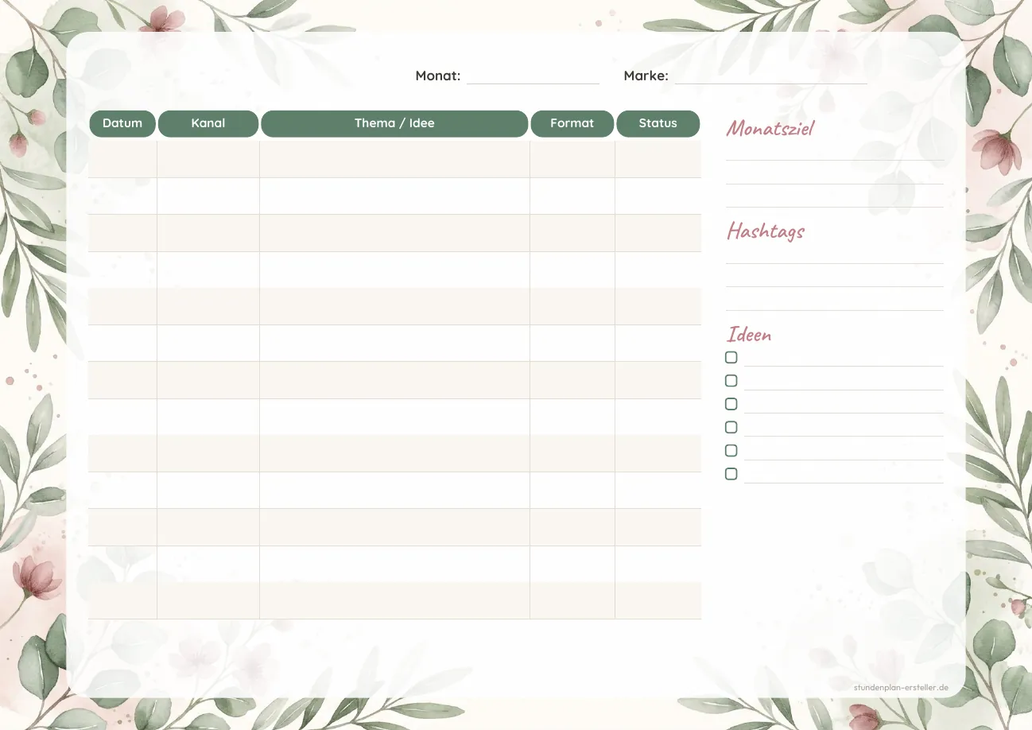
Task: Click the Monat: label
Action: pyautogui.click(x=438, y=76)
